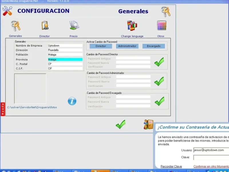Click the blue information icon
This screenshot has width=229, height=172.
pyautogui.click(x=72, y=101)
